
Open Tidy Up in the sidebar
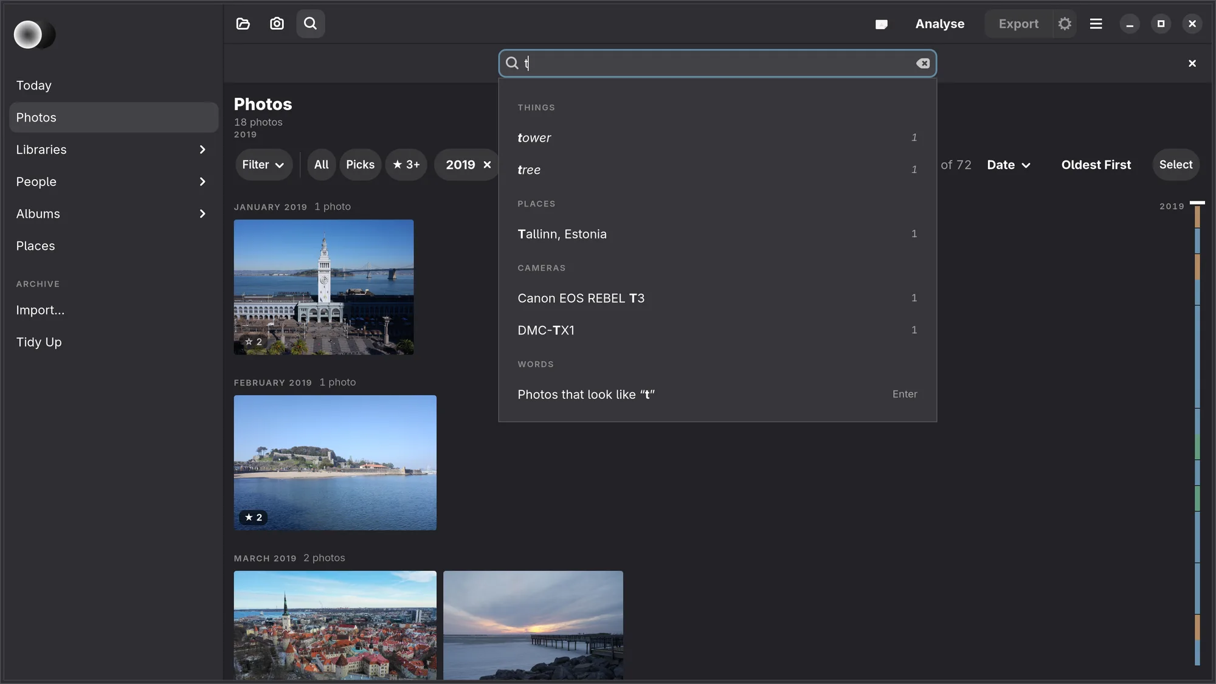pyautogui.click(x=114, y=342)
